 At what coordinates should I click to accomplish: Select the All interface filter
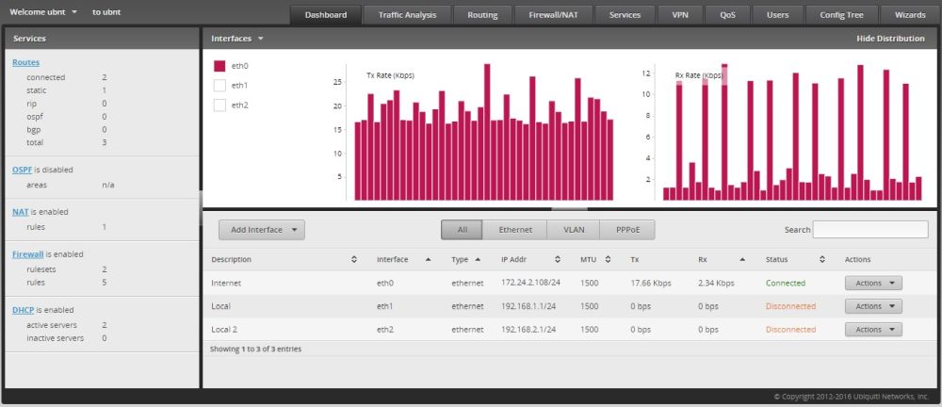462,230
